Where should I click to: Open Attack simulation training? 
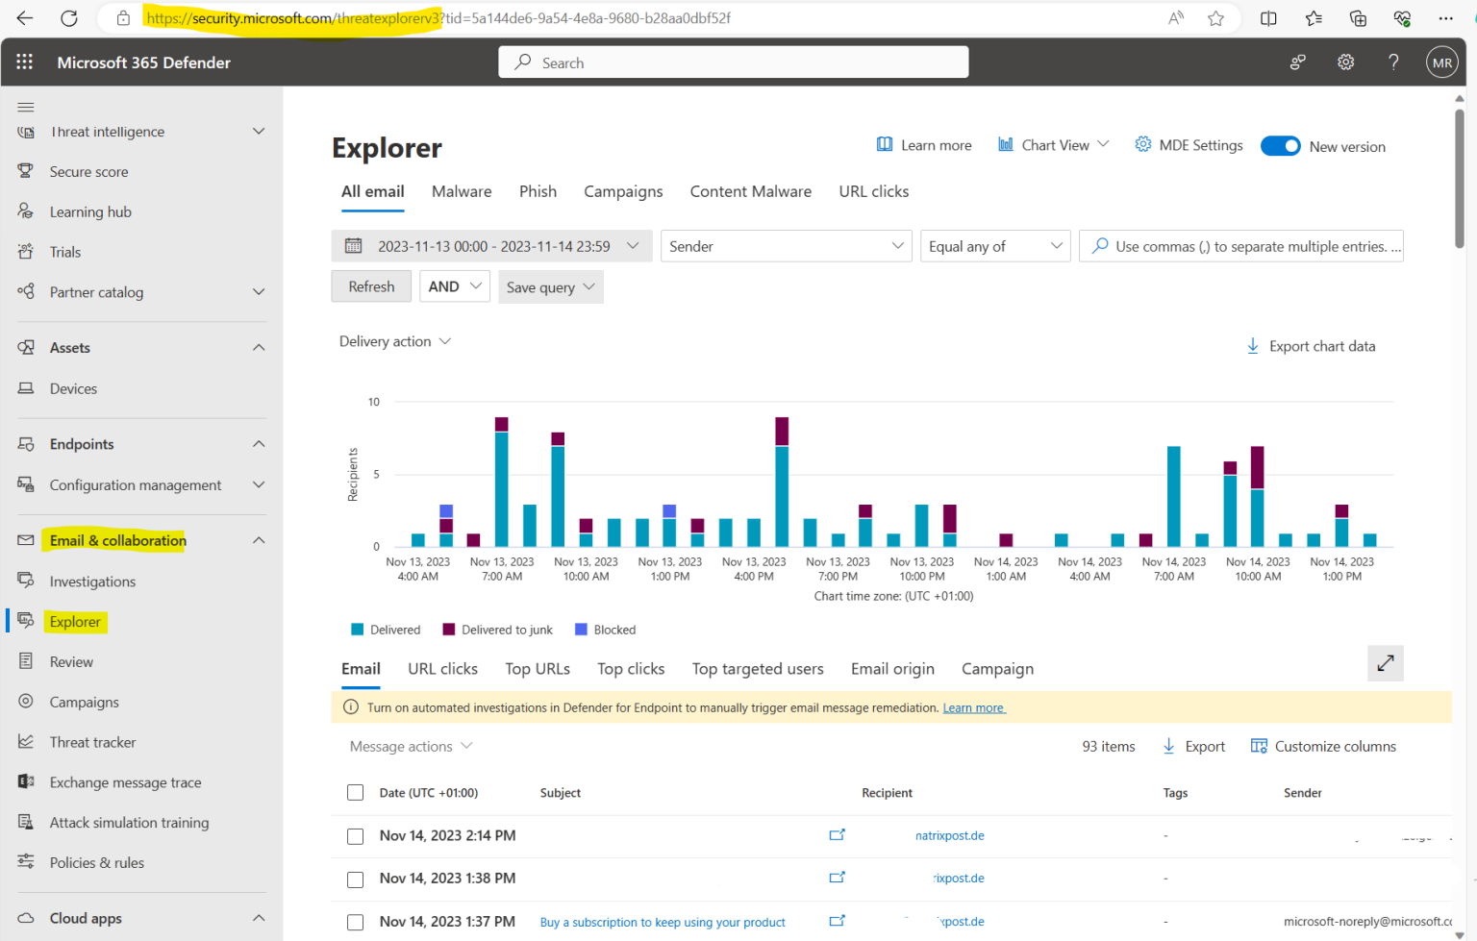pyautogui.click(x=129, y=822)
